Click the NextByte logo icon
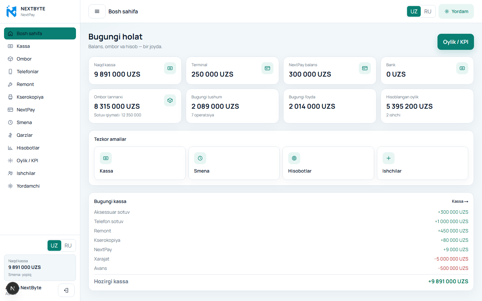The height and width of the screenshot is (301, 482). tap(11, 11)
